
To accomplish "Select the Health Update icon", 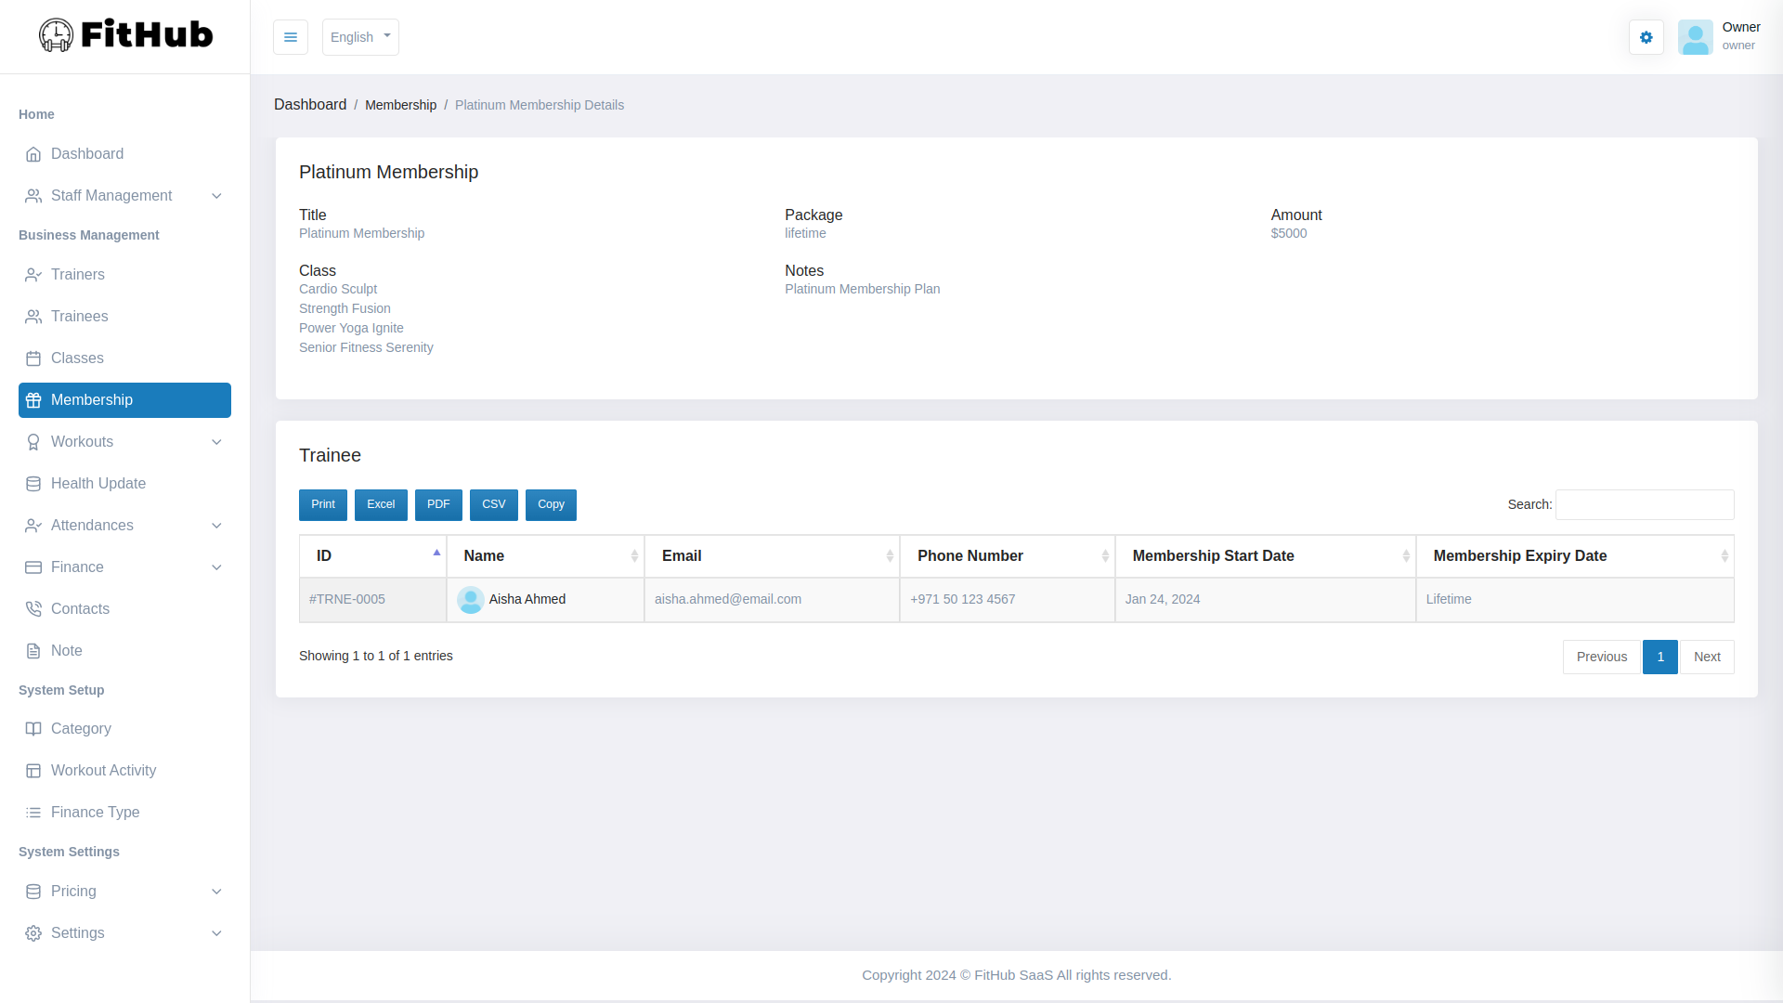I will [33, 484].
